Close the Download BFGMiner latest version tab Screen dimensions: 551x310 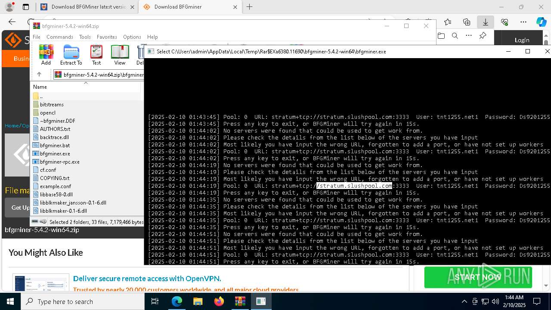pos(132,7)
